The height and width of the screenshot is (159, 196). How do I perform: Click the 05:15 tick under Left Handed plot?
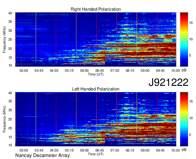tap(69, 150)
